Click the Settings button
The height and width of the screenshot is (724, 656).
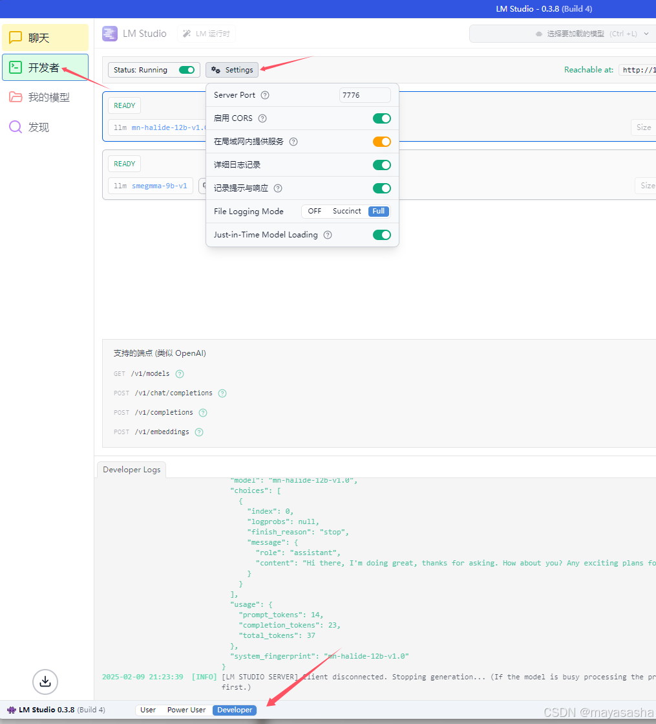[232, 70]
